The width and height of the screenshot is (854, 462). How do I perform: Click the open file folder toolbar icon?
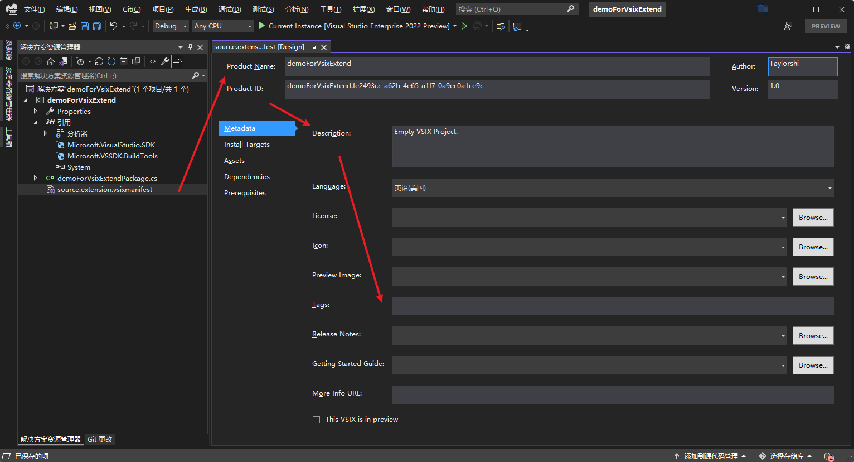[72, 26]
